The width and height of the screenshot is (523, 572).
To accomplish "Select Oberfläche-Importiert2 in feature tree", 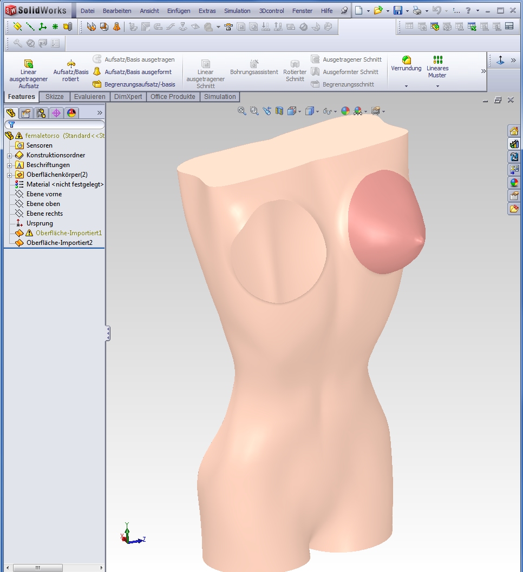I will 59,243.
